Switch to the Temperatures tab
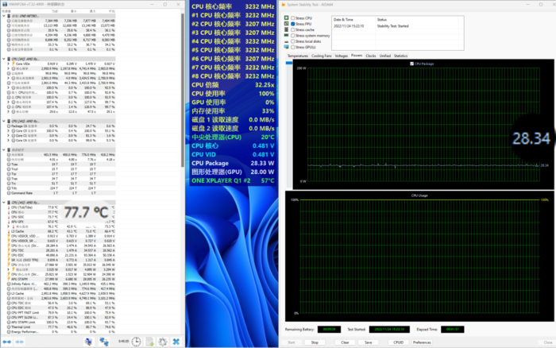Viewport: 556px width, 348px height. coord(298,56)
